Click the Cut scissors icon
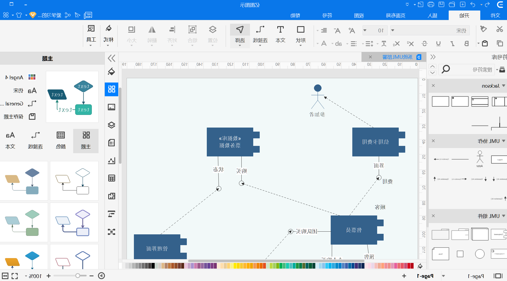This screenshot has width=507, height=281. pyautogui.click(x=499, y=29)
